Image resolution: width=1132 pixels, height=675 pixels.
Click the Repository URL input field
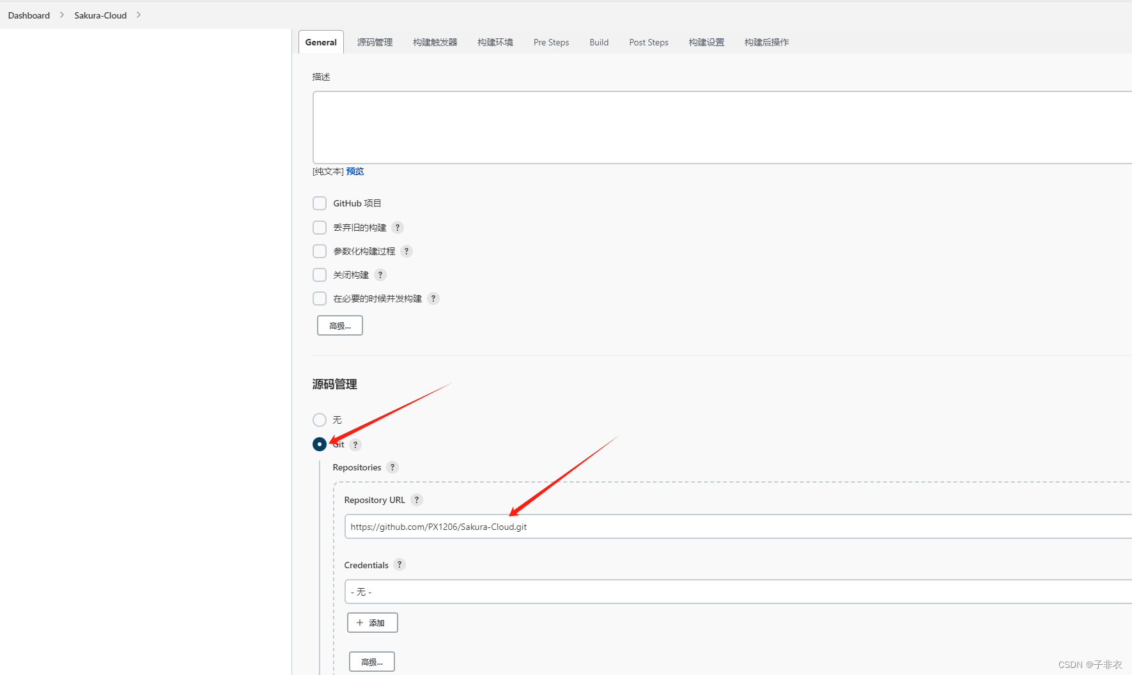click(738, 527)
